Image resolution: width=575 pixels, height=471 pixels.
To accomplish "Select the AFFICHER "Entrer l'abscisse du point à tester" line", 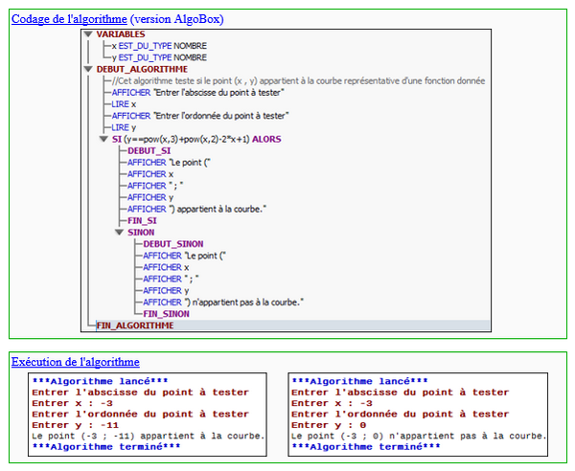I will [x=198, y=93].
